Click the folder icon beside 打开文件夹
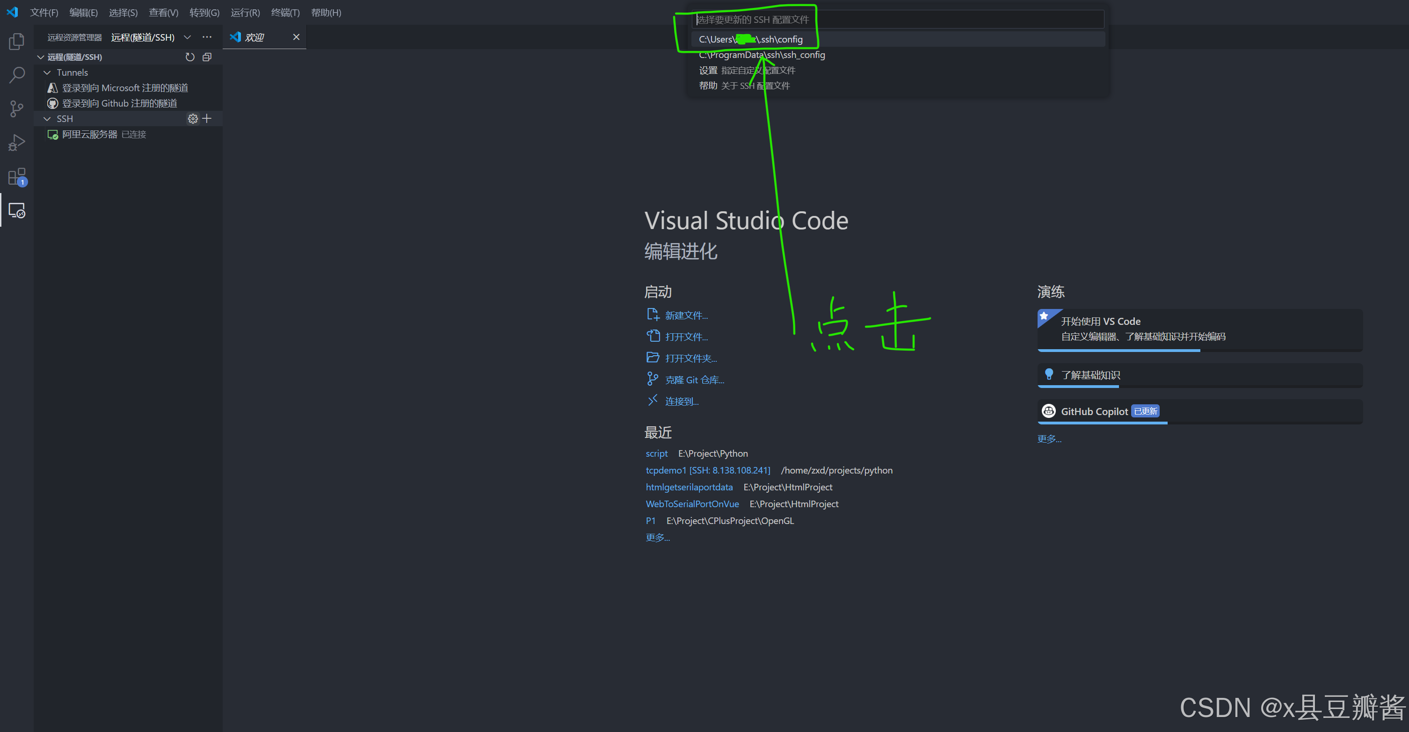This screenshot has width=1409, height=732. (x=653, y=358)
